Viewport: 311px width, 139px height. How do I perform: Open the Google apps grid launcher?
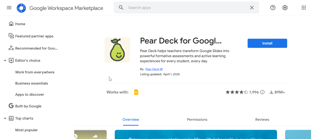[303, 8]
